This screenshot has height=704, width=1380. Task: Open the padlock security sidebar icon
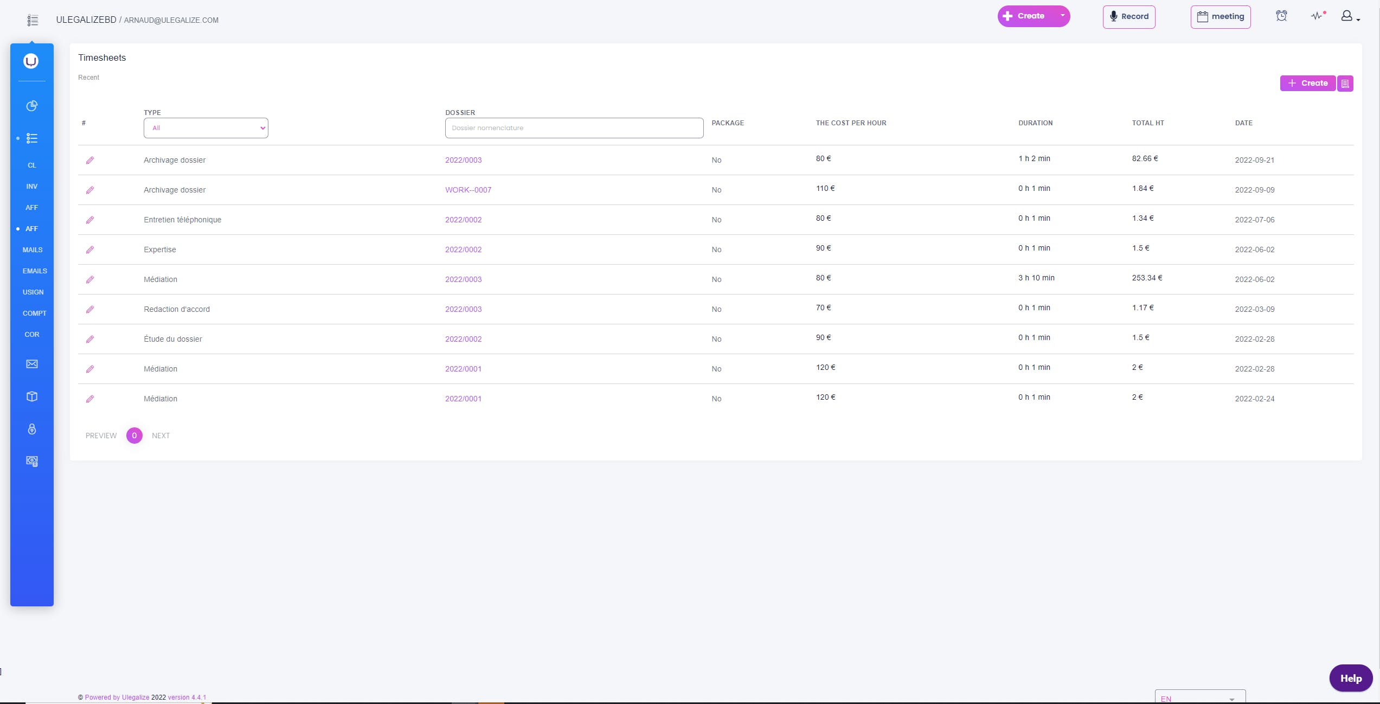[x=32, y=429]
